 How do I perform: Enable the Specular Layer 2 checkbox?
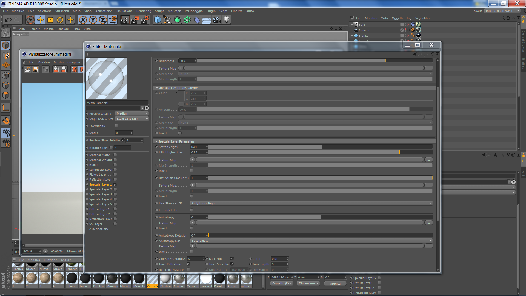point(115,189)
